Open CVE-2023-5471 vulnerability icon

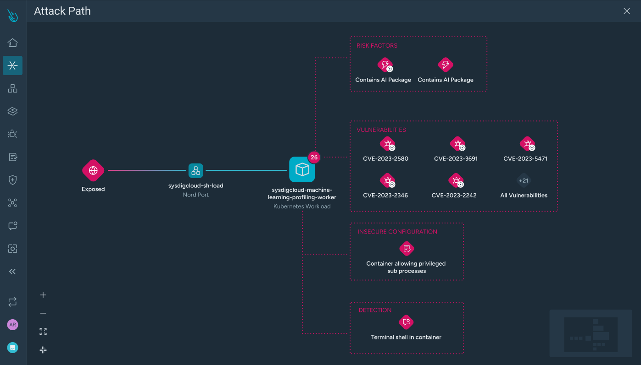tap(527, 144)
